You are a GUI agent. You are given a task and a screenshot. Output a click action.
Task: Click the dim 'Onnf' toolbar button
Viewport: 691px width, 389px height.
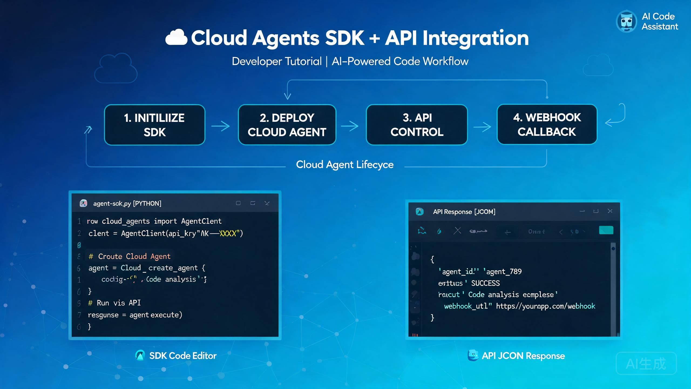pos(536,232)
